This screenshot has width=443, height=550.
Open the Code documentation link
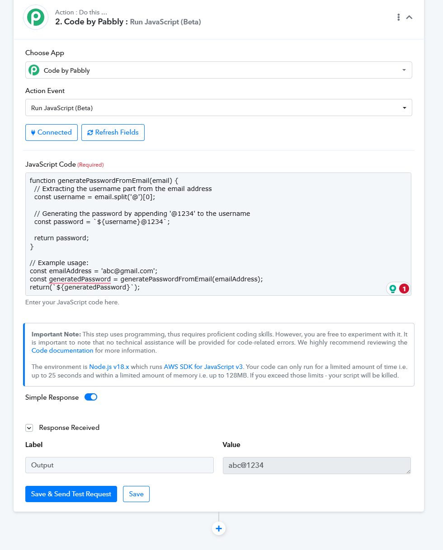pyautogui.click(x=62, y=350)
